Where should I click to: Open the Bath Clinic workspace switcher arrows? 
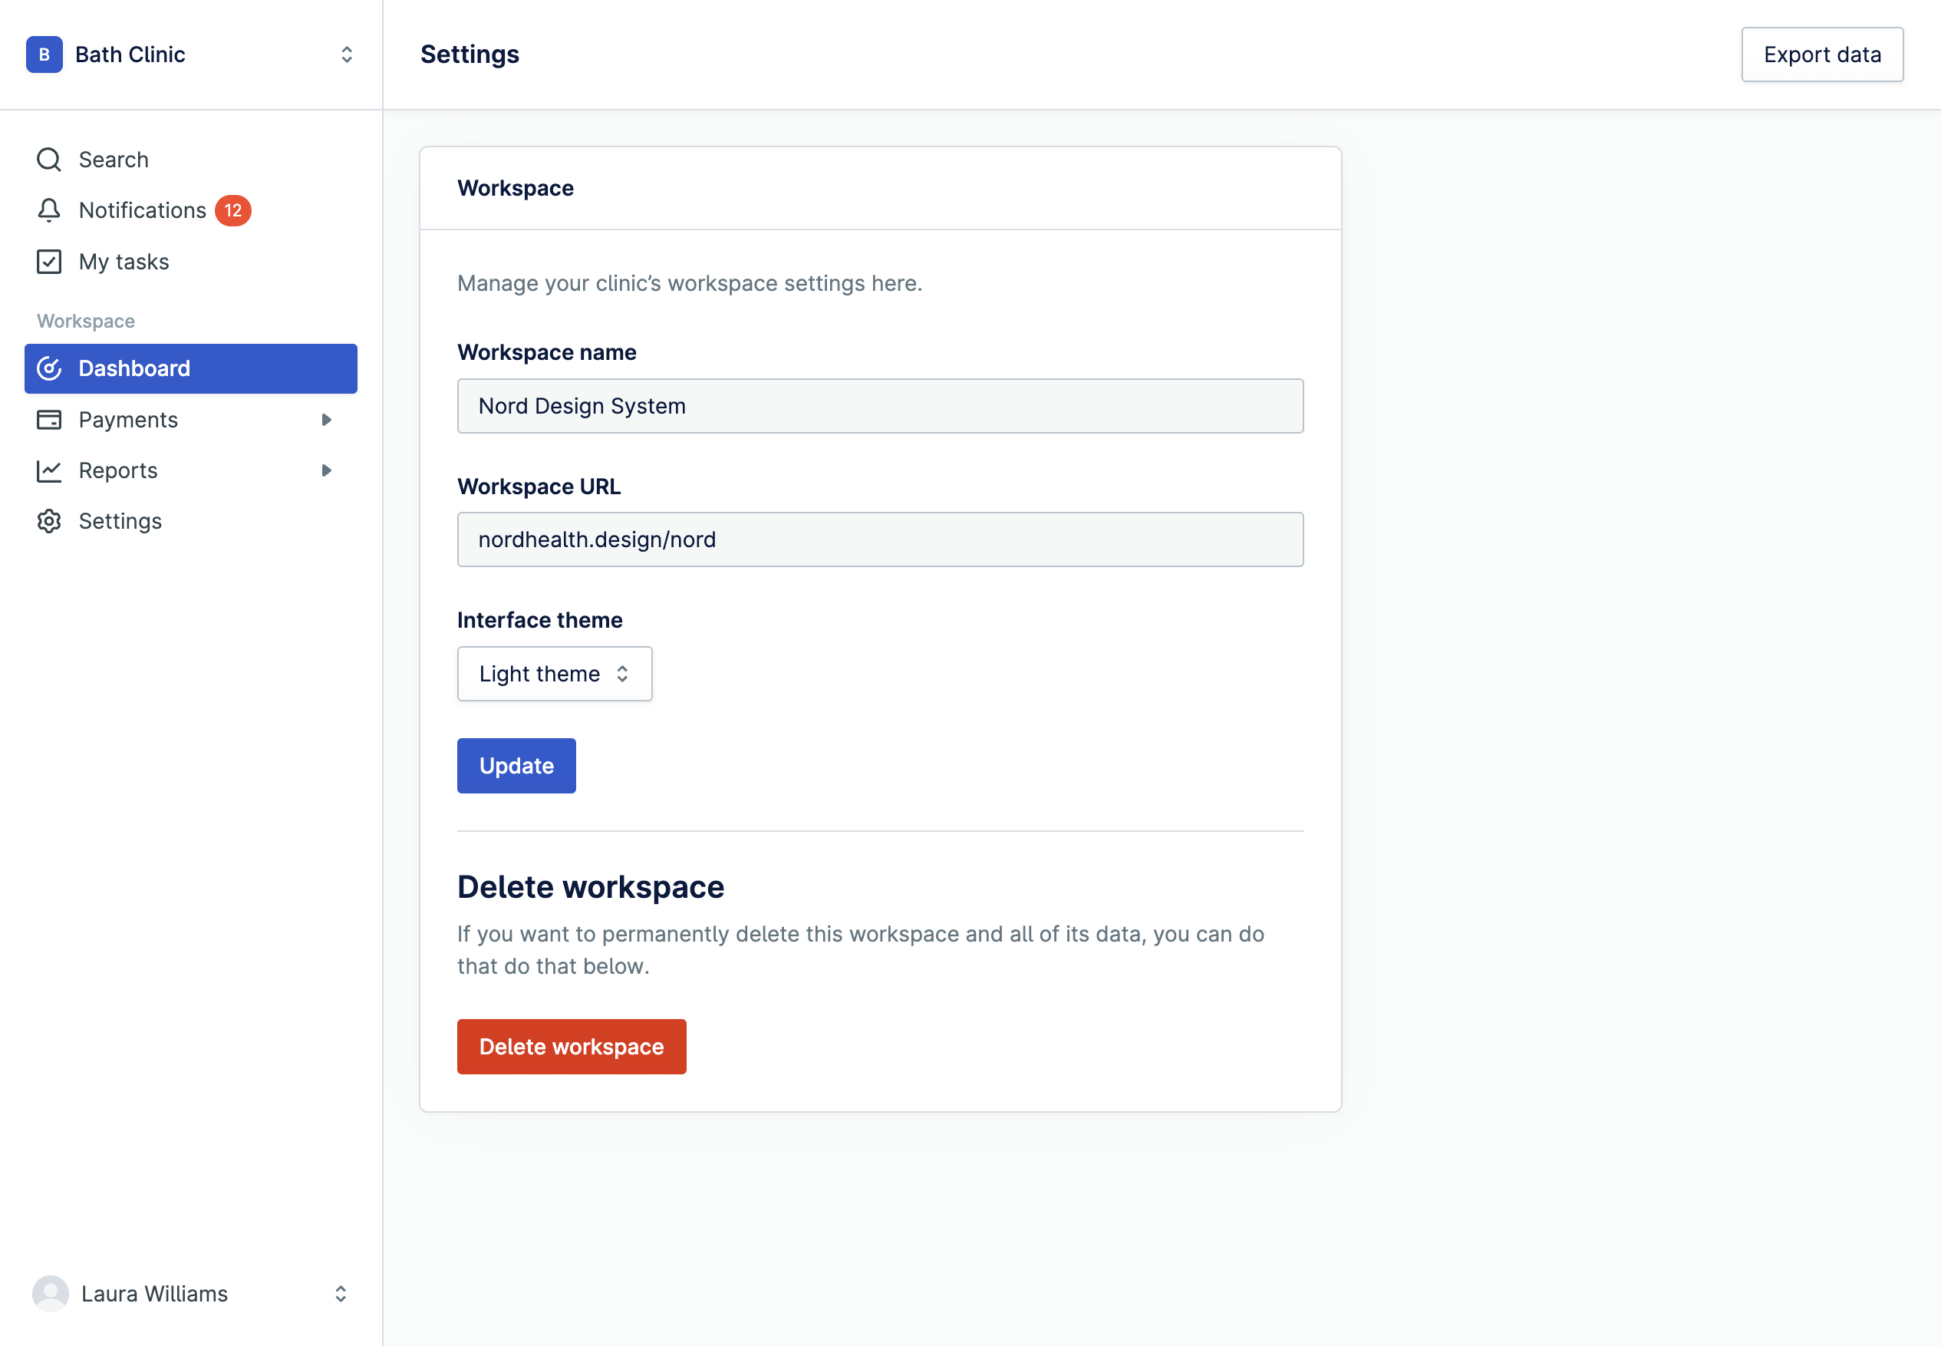coord(347,54)
